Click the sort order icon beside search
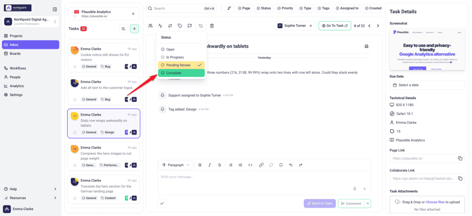The width and height of the screenshot is (472, 216). (230, 8)
